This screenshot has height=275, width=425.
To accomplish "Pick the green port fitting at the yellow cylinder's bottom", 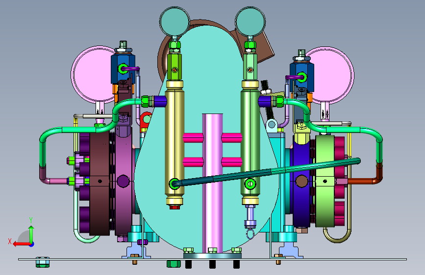I will pyautogui.click(x=174, y=183).
